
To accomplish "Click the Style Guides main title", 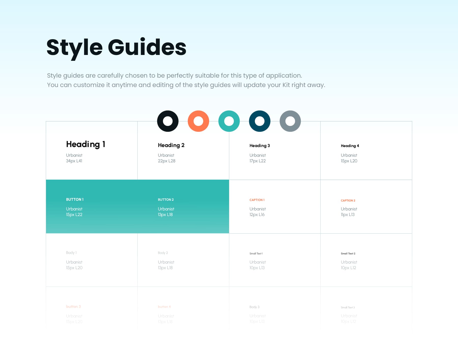I will click(x=116, y=48).
